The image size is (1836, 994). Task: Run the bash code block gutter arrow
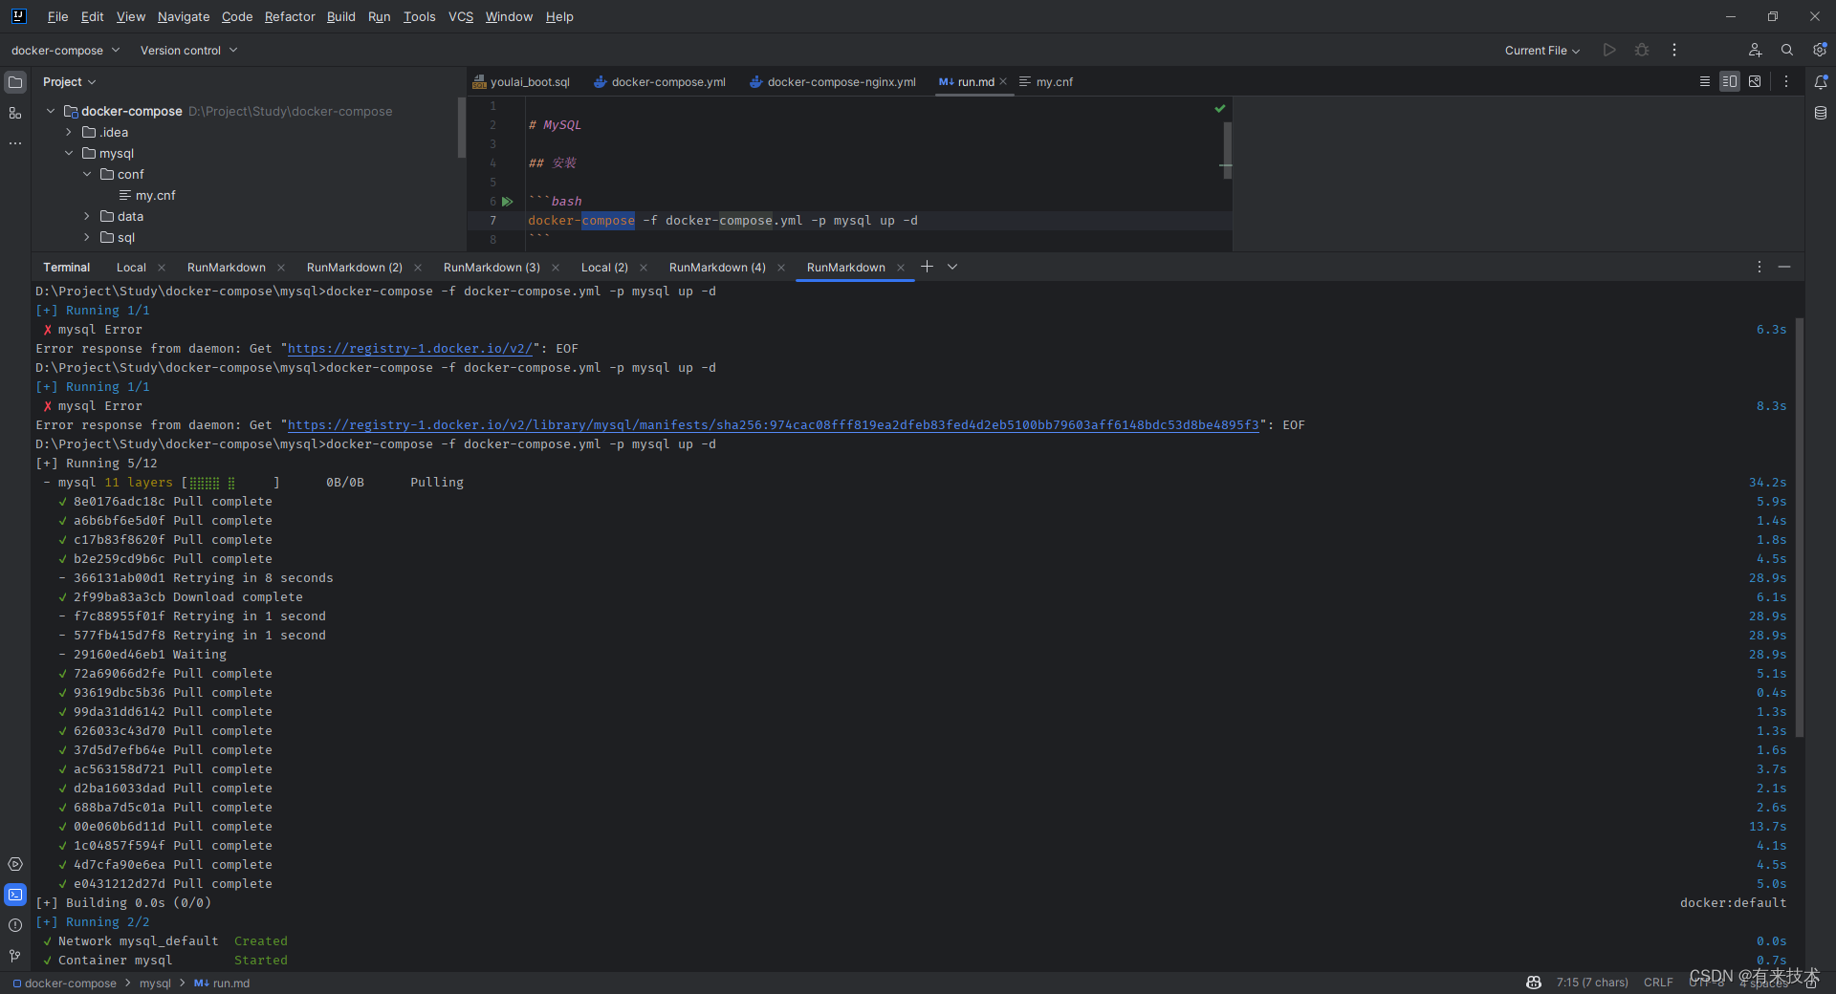[508, 202]
